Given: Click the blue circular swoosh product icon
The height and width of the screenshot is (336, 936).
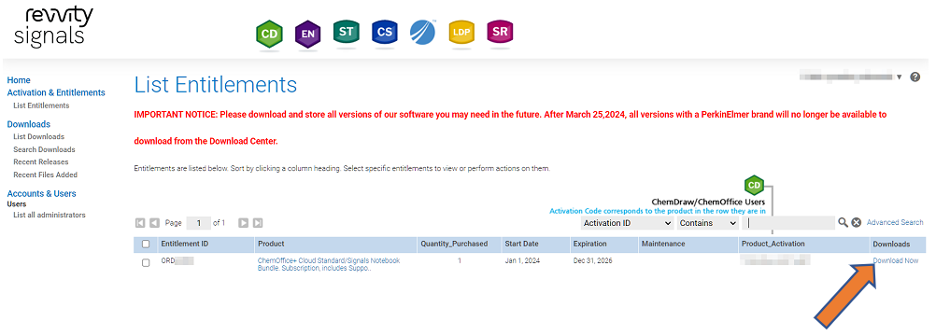Looking at the screenshot, I should (x=423, y=33).
